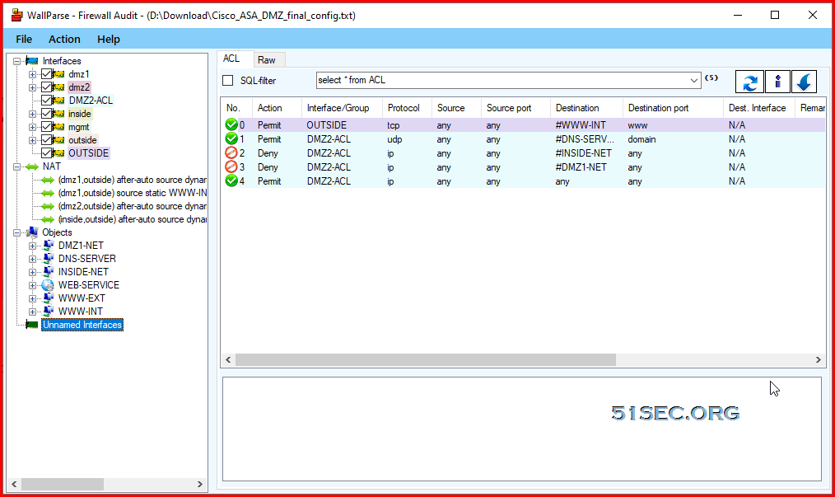Click the globe icon beside WEB-SERVICE
Viewport: 835px width, 497px height.
click(x=48, y=284)
